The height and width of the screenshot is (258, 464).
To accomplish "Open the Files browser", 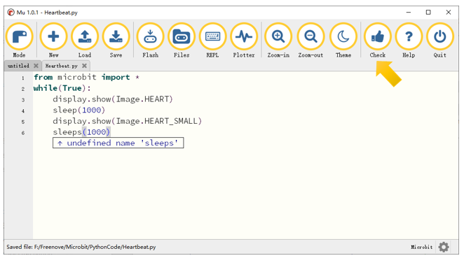I will tap(182, 36).
